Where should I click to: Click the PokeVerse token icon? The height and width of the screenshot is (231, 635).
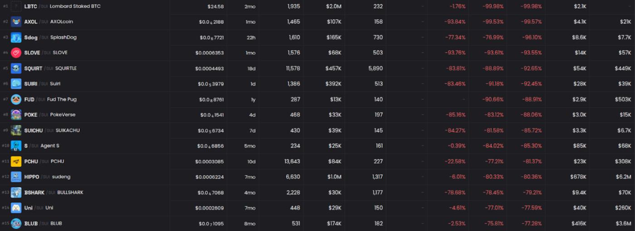coord(16,115)
